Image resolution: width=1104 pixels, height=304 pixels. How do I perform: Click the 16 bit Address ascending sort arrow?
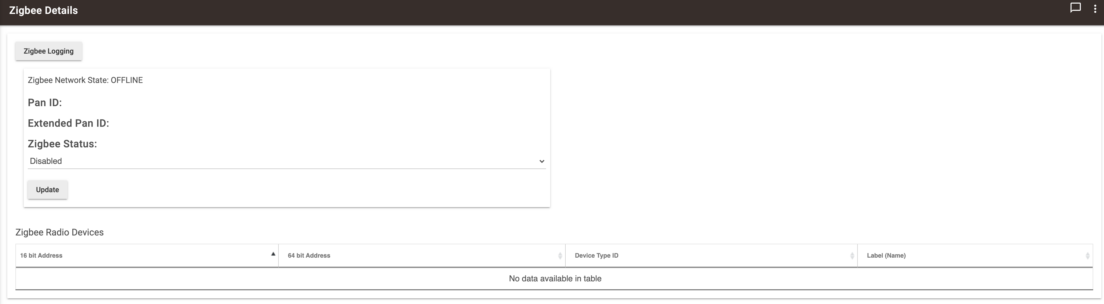273,254
